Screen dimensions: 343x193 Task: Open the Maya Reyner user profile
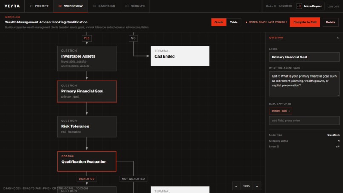pyautogui.click(x=309, y=6)
